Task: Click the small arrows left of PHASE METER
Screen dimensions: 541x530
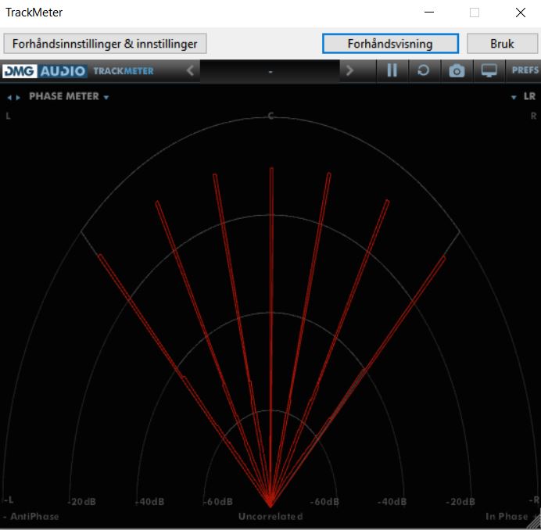Action: pos(14,98)
